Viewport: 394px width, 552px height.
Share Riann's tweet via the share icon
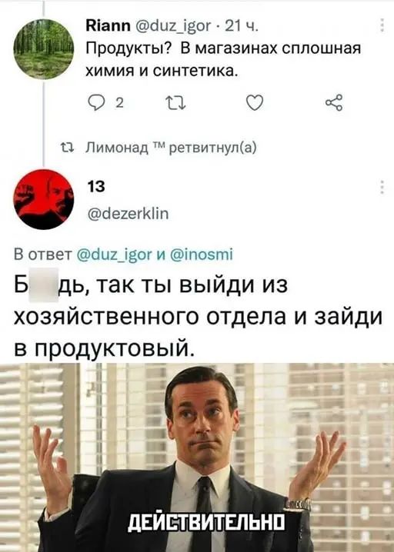(334, 103)
